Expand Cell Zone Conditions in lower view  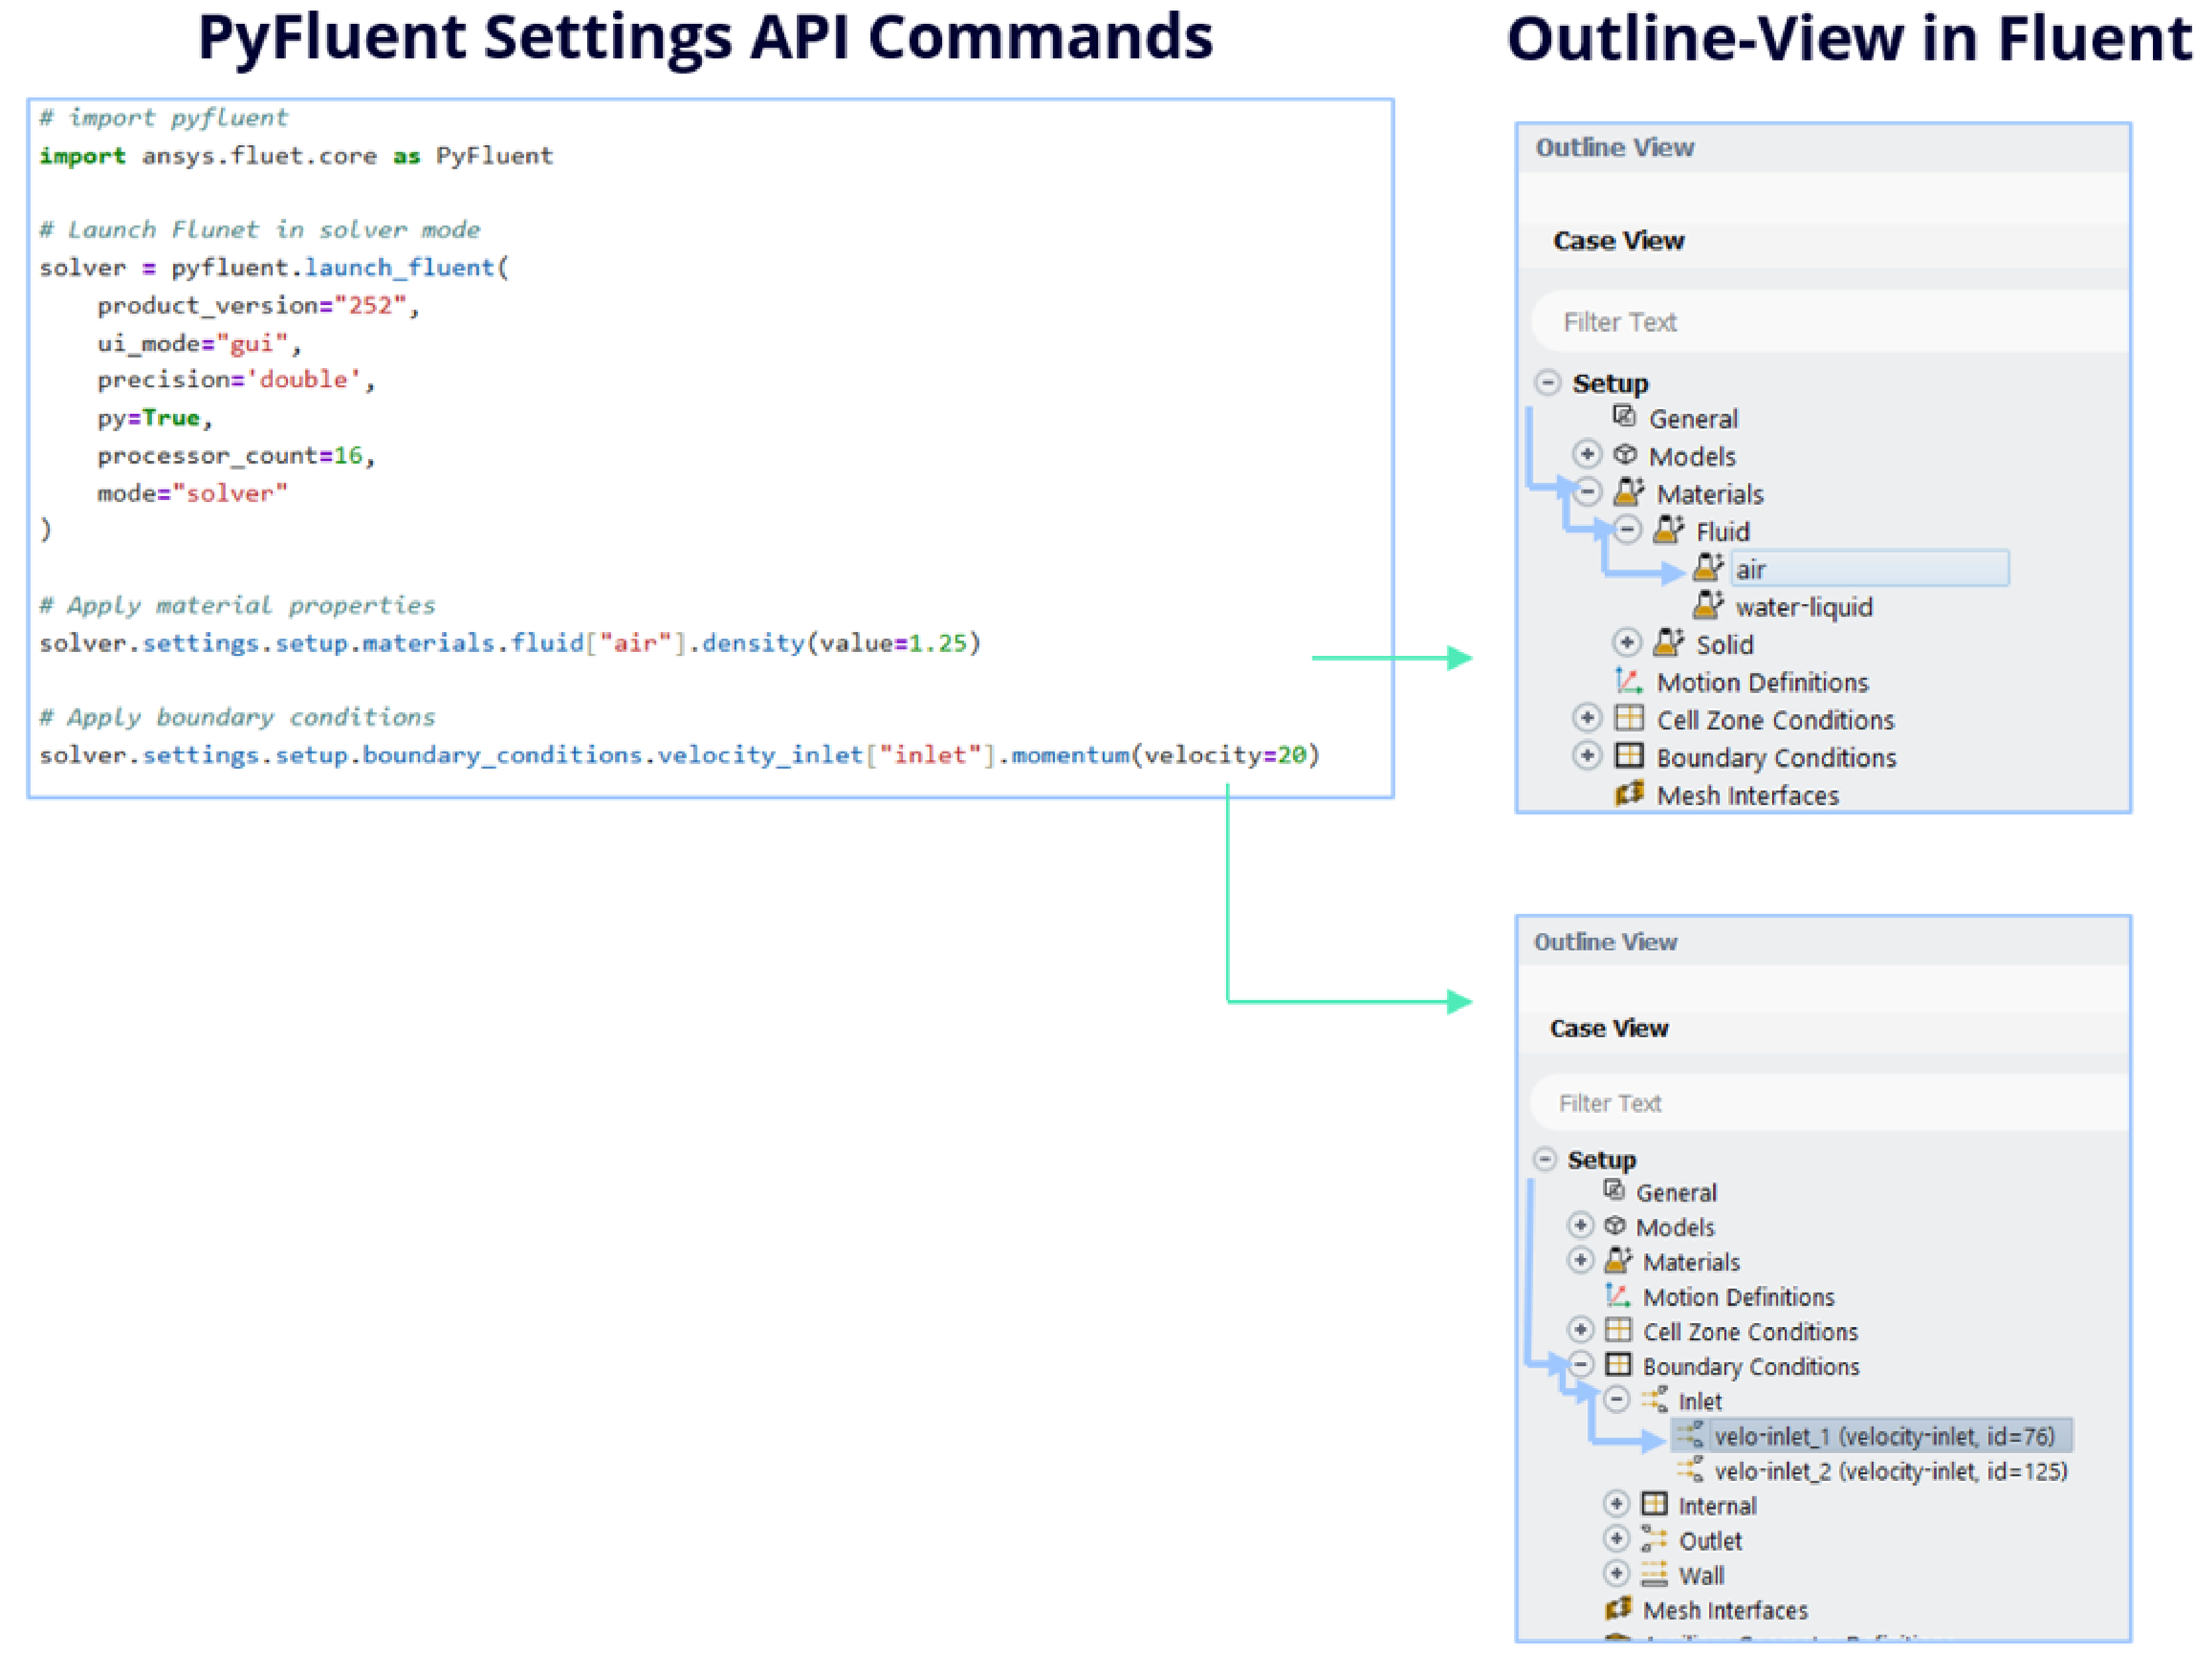1580,1329
